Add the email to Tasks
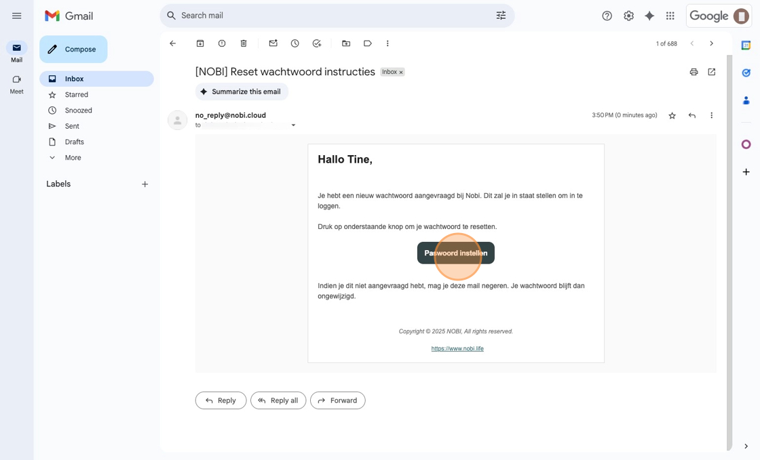The width and height of the screenshot is (760, 460). point(317,43)
